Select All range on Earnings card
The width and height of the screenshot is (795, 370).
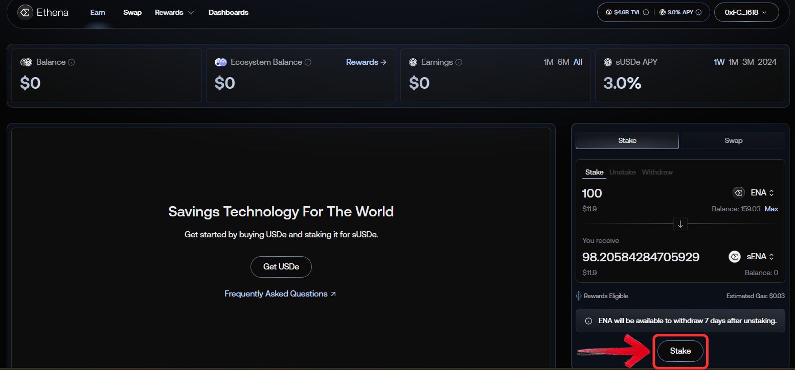tap(578, 62)
